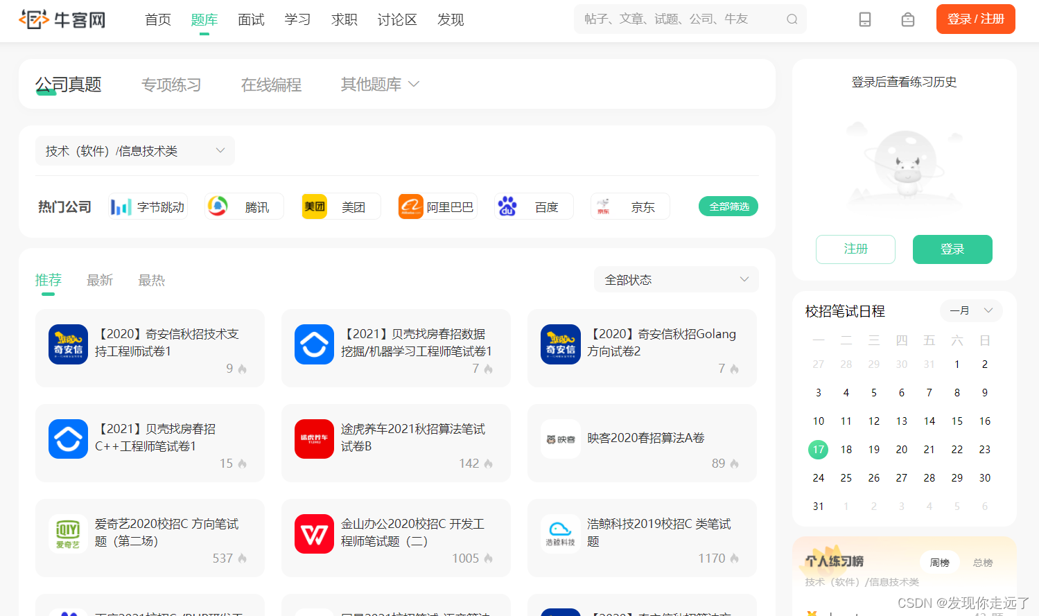The image size is (1039, 616).
Task: Open the briefcase icon in header
Action: [x=908, y=19]
